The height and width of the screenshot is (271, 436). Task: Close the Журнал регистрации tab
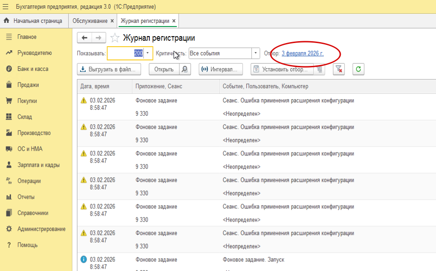174,21
